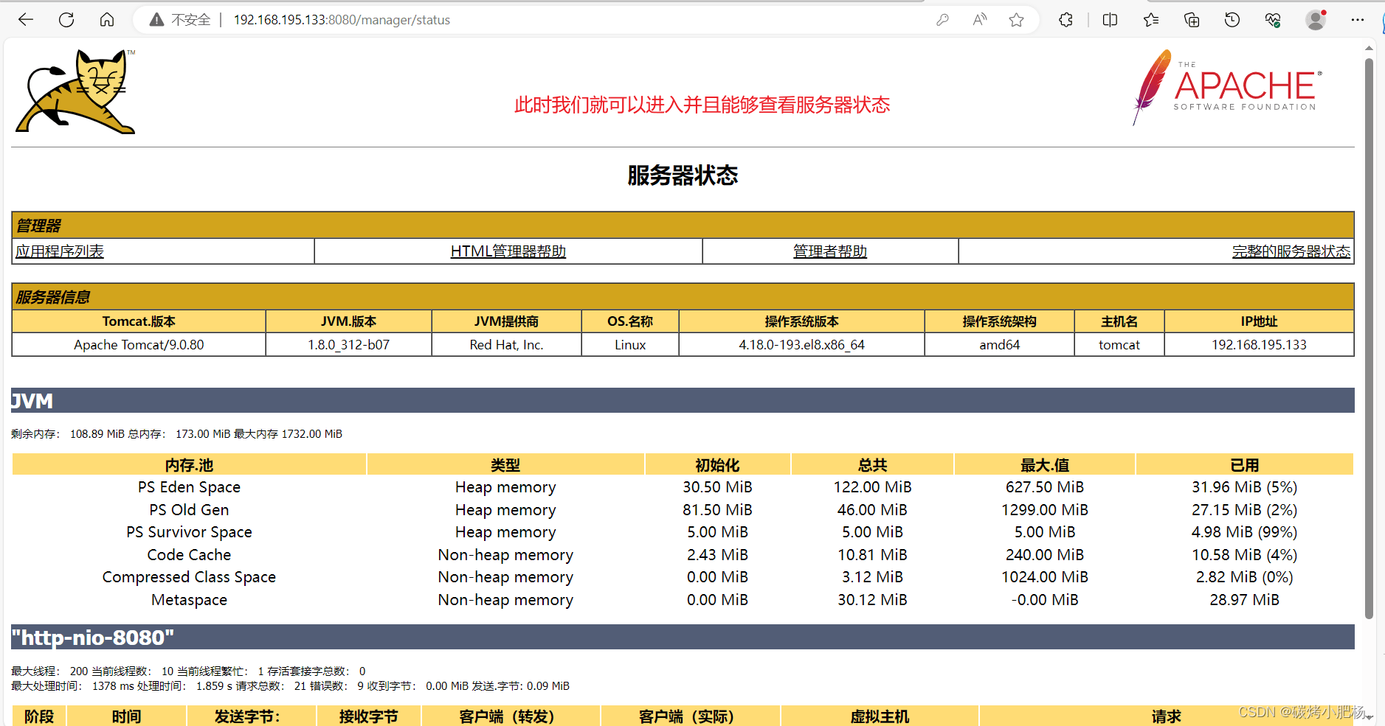Click the 192.168.195.133 IP address cell

tap(1260, 345)
